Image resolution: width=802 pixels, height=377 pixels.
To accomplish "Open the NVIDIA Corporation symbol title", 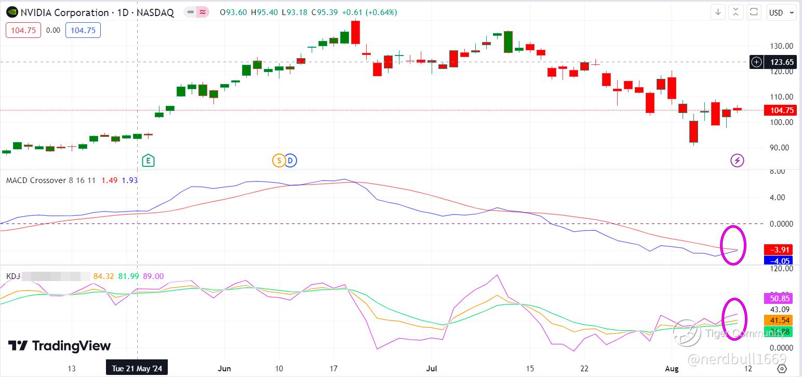I will pos(97,12).
